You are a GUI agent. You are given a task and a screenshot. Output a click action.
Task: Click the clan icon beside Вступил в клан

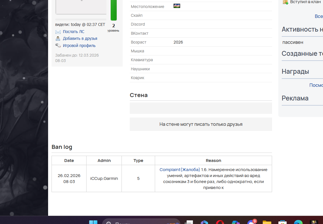(285, 2)
